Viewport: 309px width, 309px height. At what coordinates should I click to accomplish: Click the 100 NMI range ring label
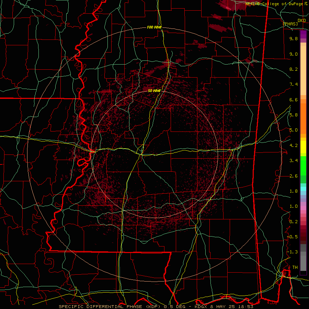tap(154, 27)
